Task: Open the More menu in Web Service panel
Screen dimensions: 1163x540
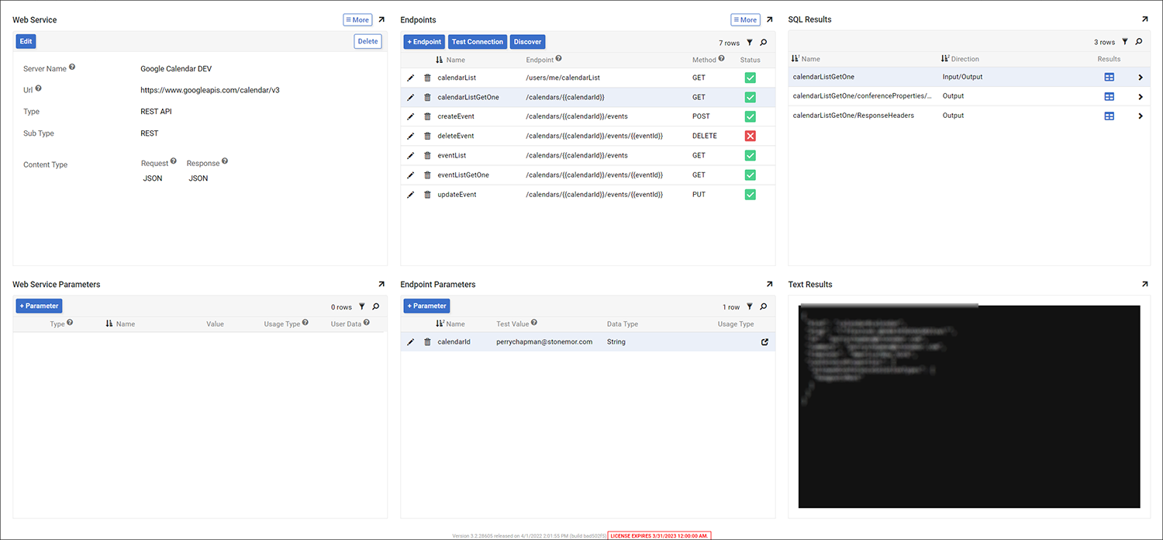Action: 357,20
